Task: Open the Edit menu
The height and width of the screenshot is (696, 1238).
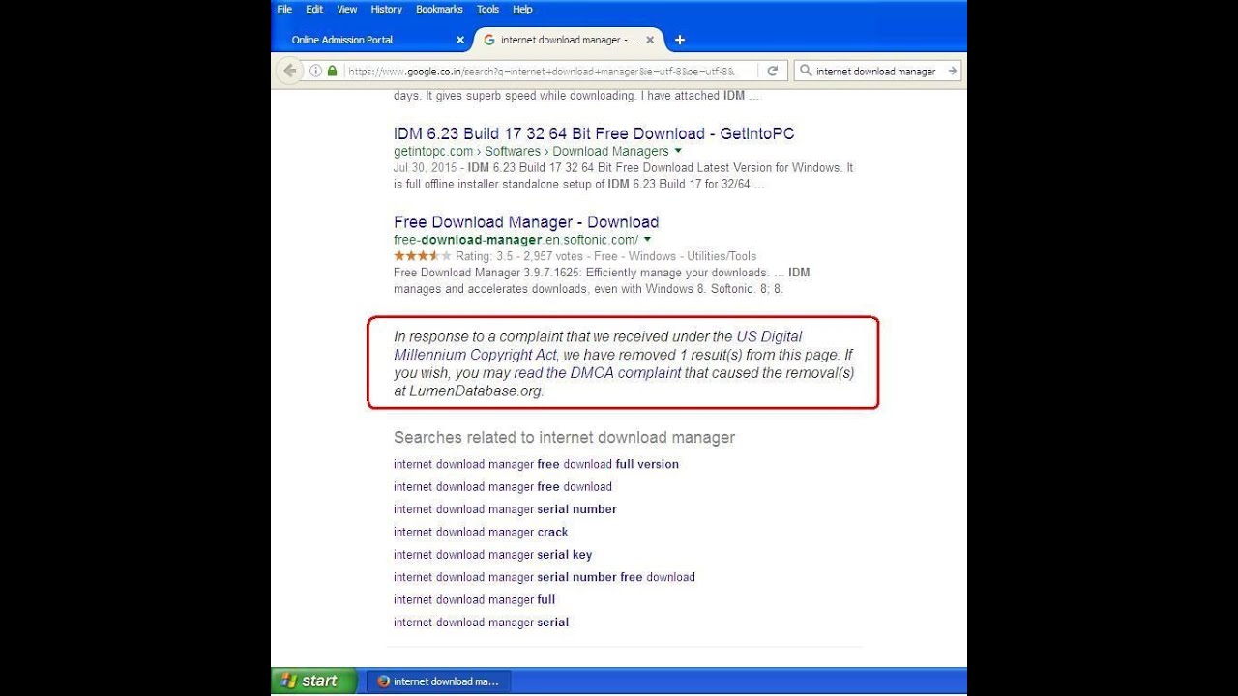Action: click(x=314, y=9)
